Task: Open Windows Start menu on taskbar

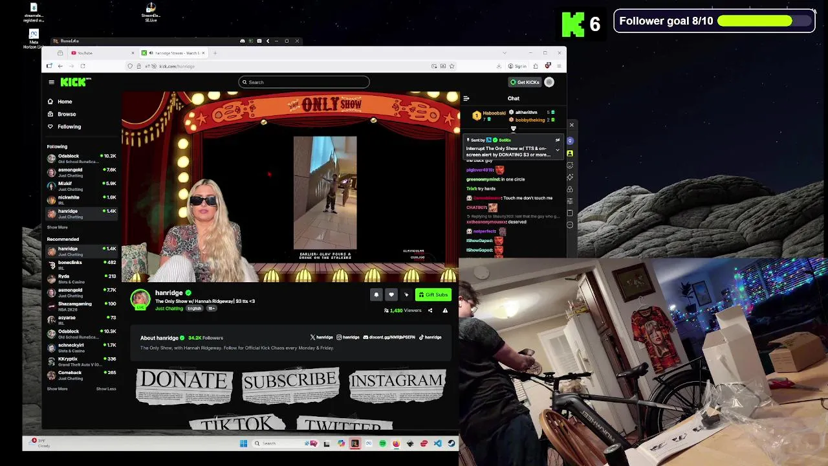Action: pos(243,443)
